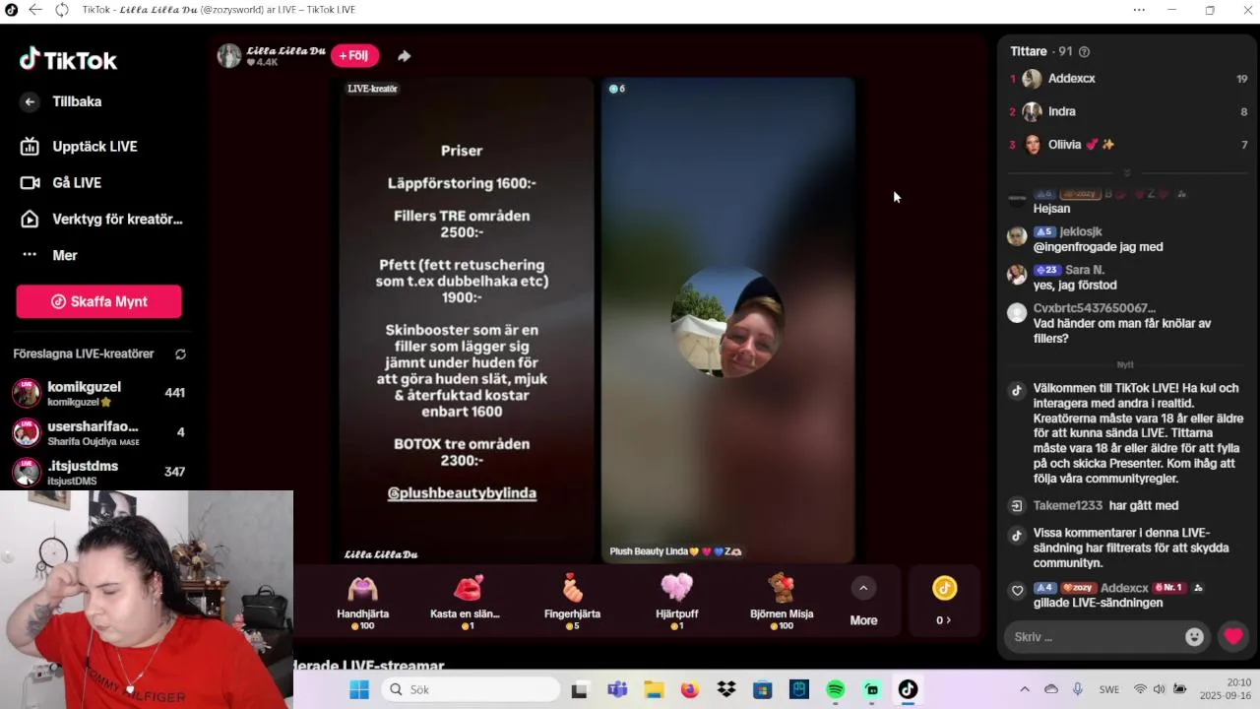Open .itsjustdms live stream
The width and height of the screenshot is (1260, 709).
pyautogui.click(x=98, y=472)
